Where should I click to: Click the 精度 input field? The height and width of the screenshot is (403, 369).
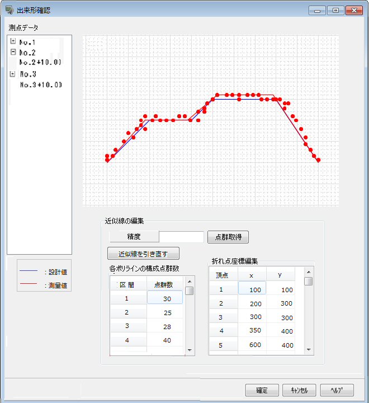pos(181,237)
